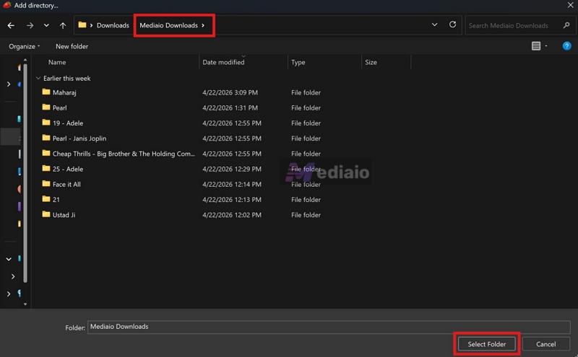This screenshot has height=357, width=578.
Task: Click the Pearl - Janis Joplin name
Action: pyautogui.click(x=79, y=138)
